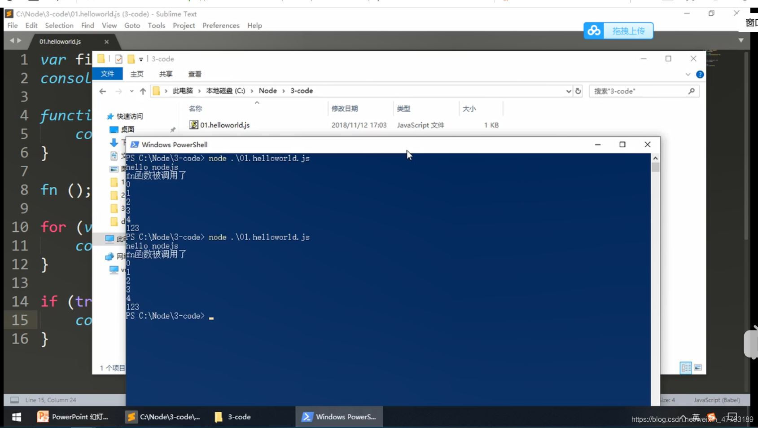Image resolution: width=758 pixels, height=428 pixels.
Task: Open the tab list dropdown in Sublime Text
Action: coord(741,40)
